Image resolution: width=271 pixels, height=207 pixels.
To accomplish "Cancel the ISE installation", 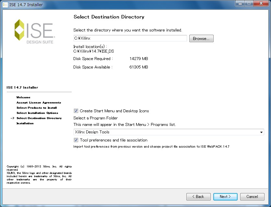I will point(252,197).
